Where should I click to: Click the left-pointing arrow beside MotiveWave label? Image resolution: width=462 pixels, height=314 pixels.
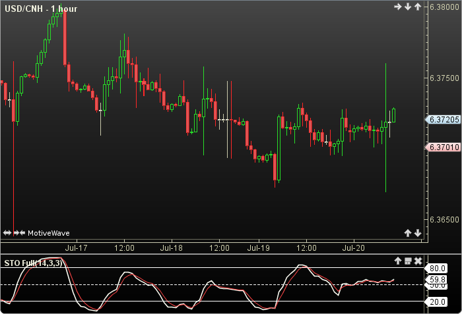(22, 233)
